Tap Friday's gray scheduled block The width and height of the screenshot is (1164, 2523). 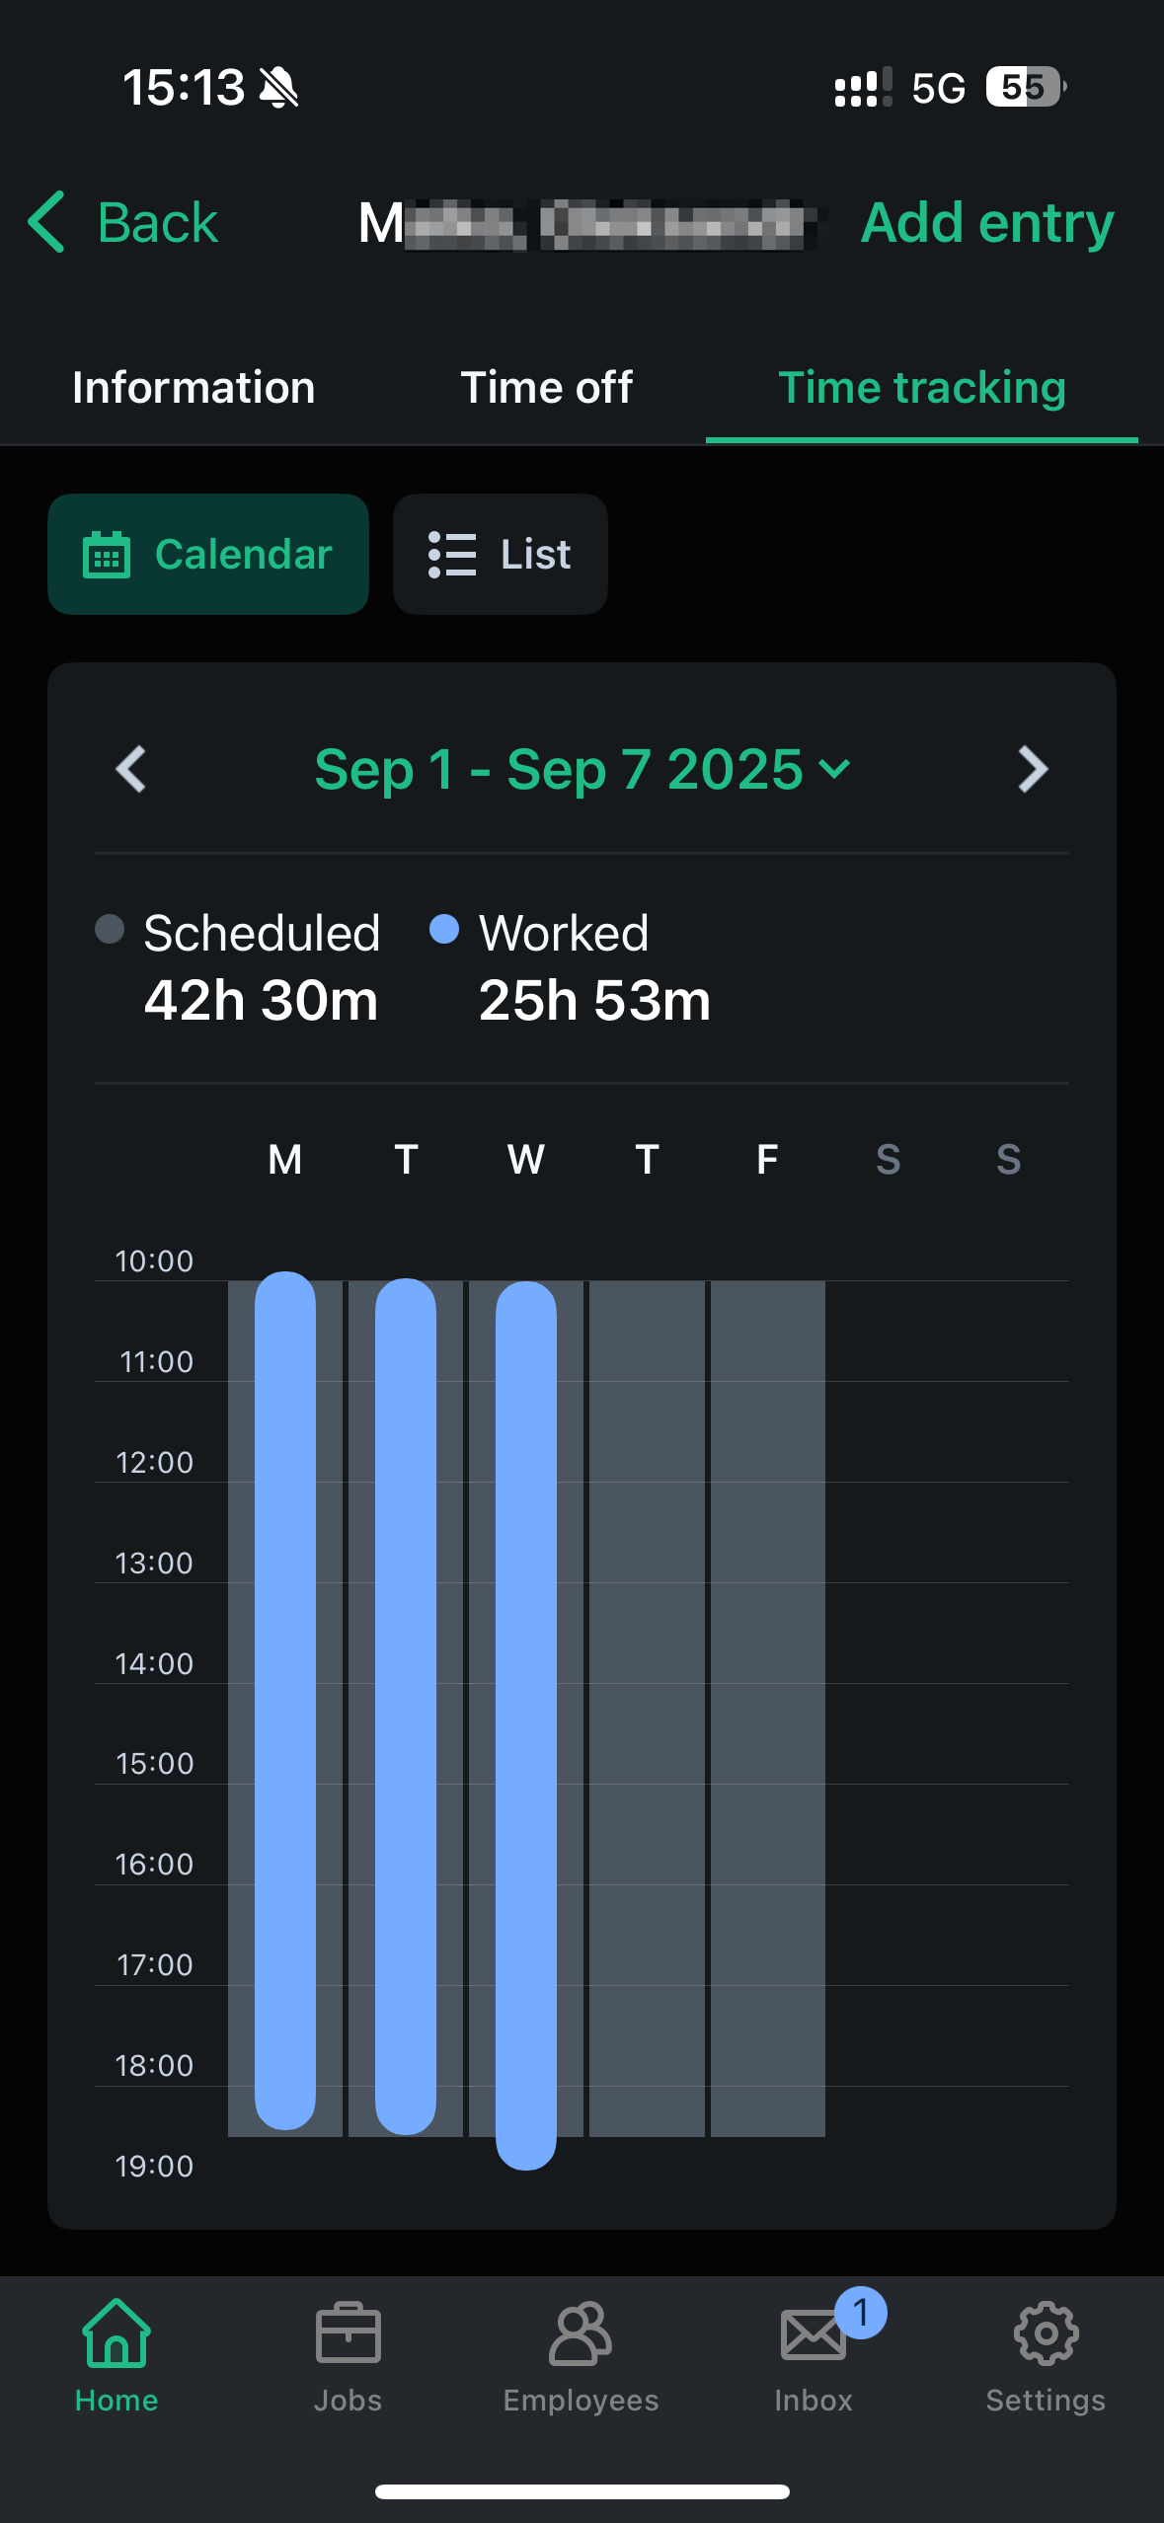click(768, 1708)
